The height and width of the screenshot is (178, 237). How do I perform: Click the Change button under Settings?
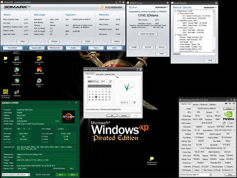point(54,41)
